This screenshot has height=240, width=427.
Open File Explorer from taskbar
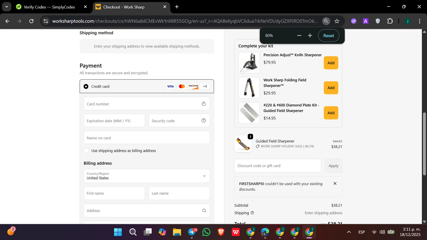177,232
